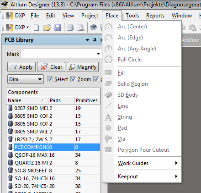Click the Print toolbar icon
The width and height of the screenshot is (201, 193).
70,28
